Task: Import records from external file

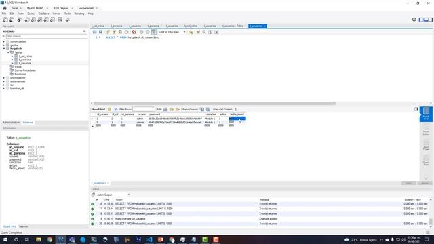Action: 208,110
